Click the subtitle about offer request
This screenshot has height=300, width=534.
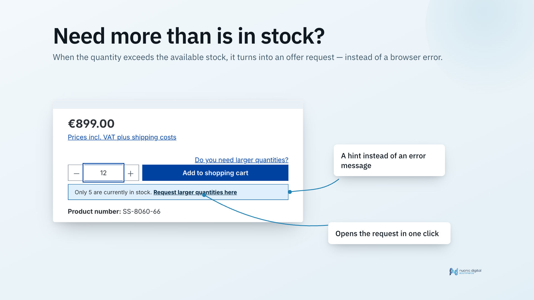[x=248, y=57]
